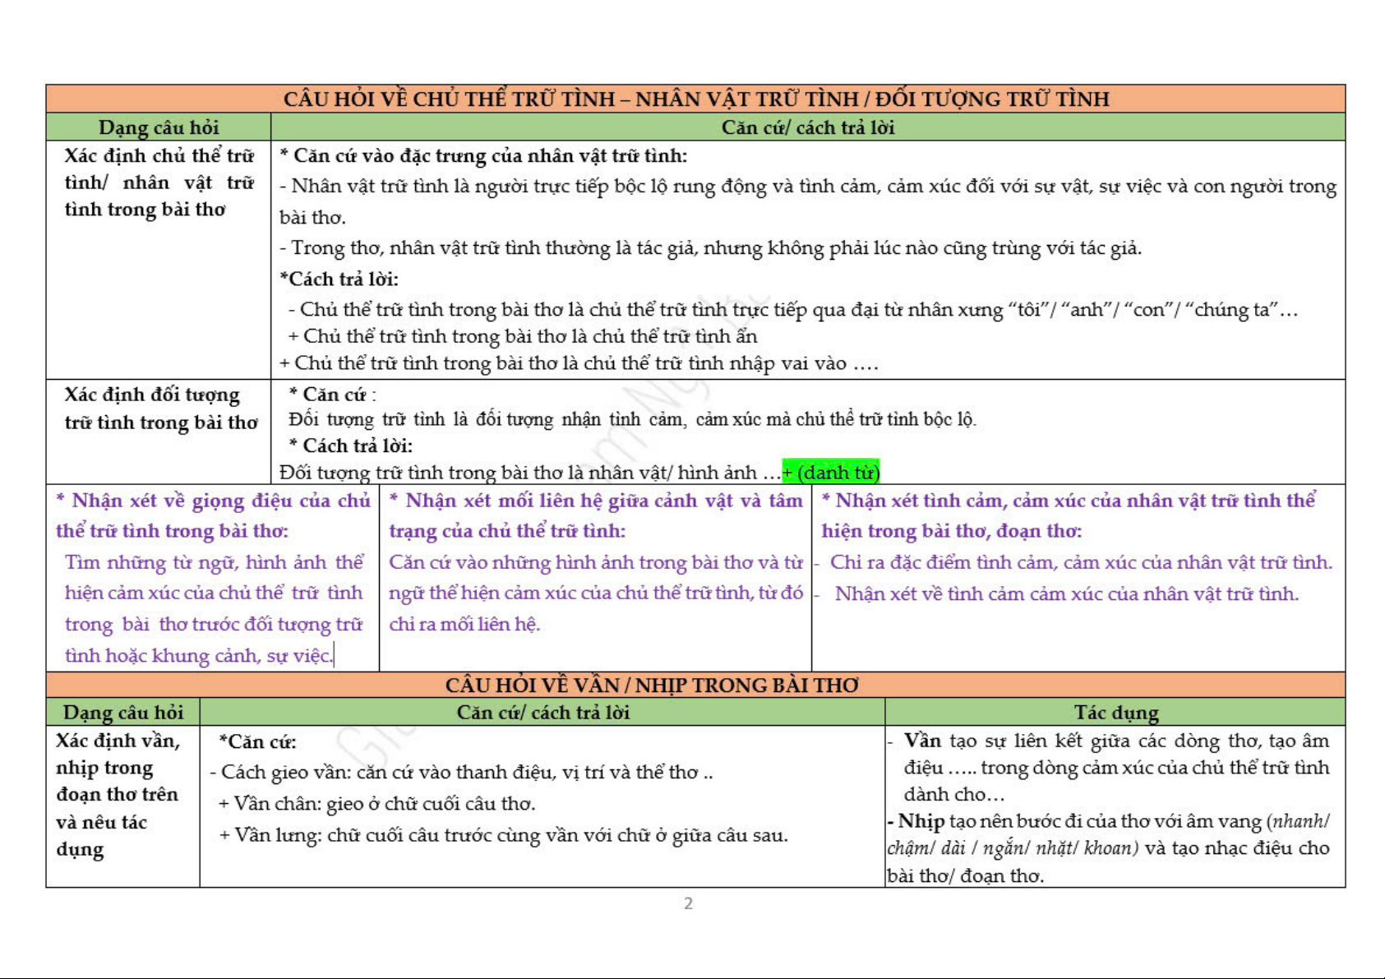Screen dimensions: 1385x979
Task: Click the orange title 'CÂU HỎI VỀ VẦN / NHỊP'
Action: tap(652, 686)
